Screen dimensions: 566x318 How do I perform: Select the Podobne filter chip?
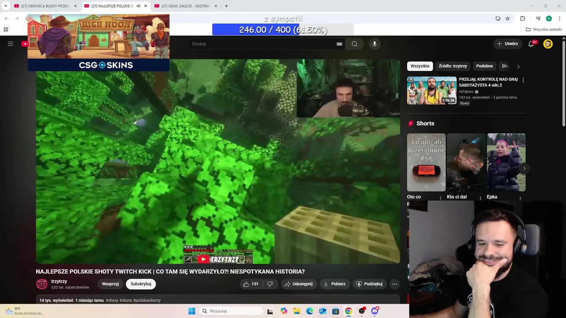pyautogui.click(x=484, y=66)
